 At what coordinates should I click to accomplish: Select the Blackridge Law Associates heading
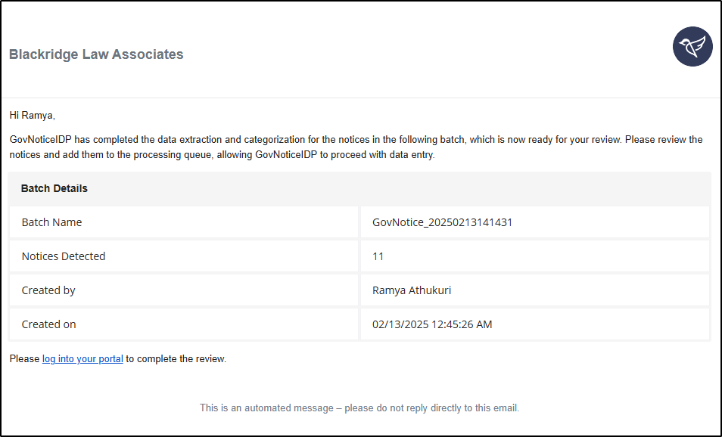pos(96,54)
